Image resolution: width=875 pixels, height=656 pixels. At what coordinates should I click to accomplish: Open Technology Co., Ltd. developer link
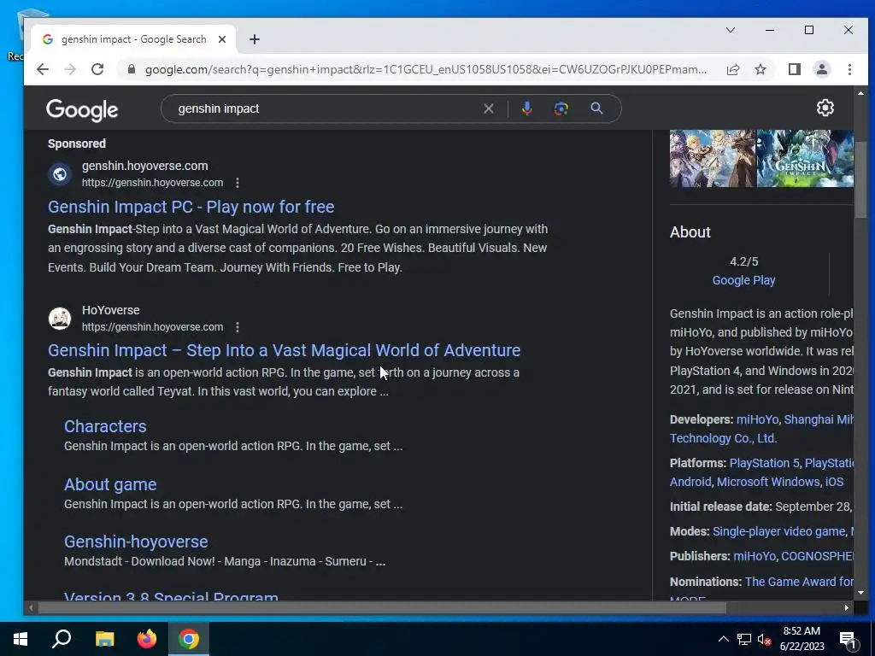point(723,438)
